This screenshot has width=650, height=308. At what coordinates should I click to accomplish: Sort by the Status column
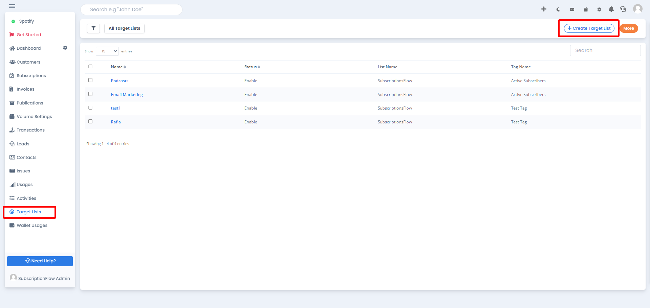pyautogui.click(x=252, y=67)
